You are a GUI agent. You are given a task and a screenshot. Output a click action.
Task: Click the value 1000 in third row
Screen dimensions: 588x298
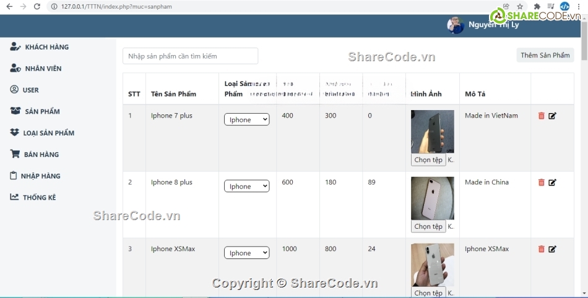click(x=289, y=249)
